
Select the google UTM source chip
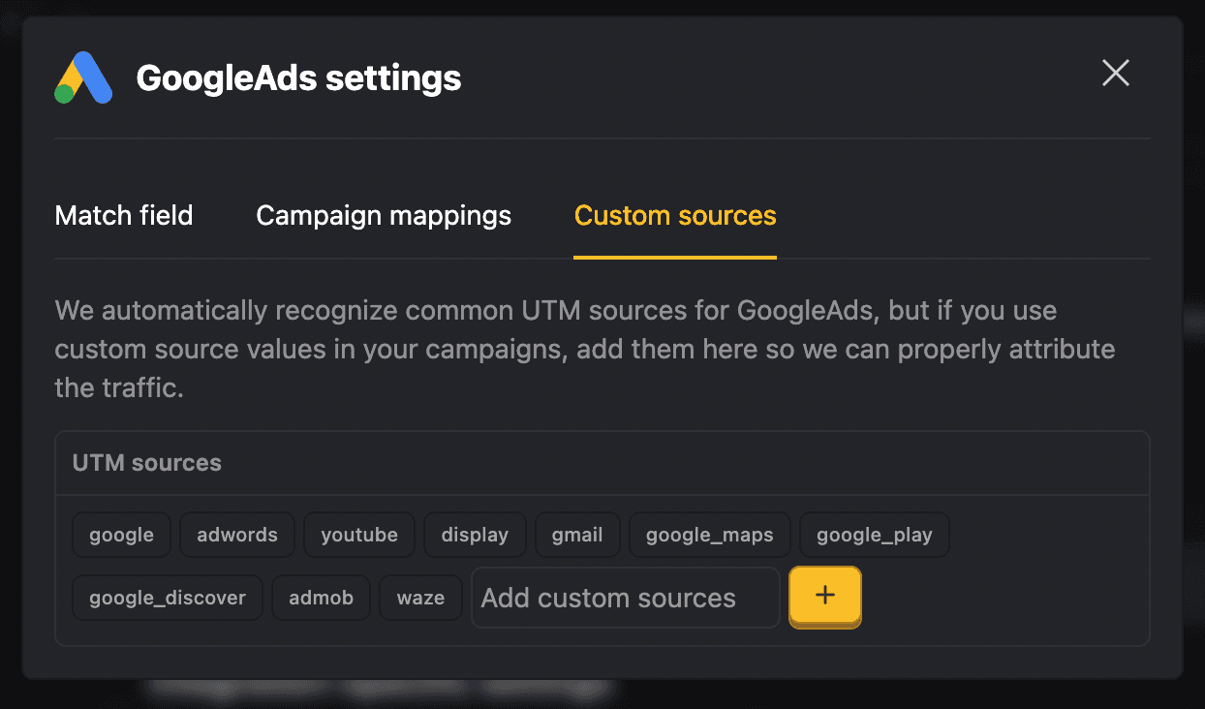(121, 534)
